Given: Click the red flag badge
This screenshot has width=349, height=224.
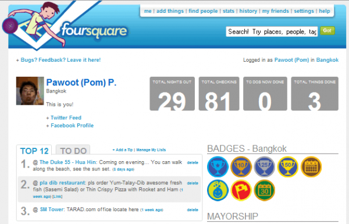Looking at the screenshot, I should click(x=241, y=190).
